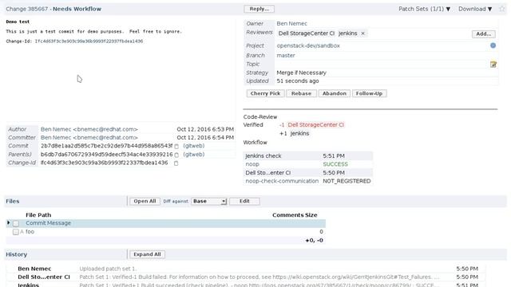This screenshot has height=287, width=511.
Task: Remove the Jenkins reviewer with the x
Action: (x=362, y=33)
